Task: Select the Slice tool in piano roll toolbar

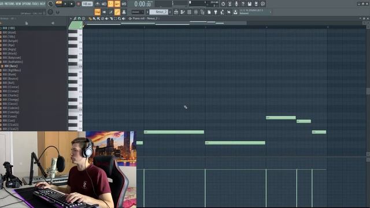Action: point(111,18)
